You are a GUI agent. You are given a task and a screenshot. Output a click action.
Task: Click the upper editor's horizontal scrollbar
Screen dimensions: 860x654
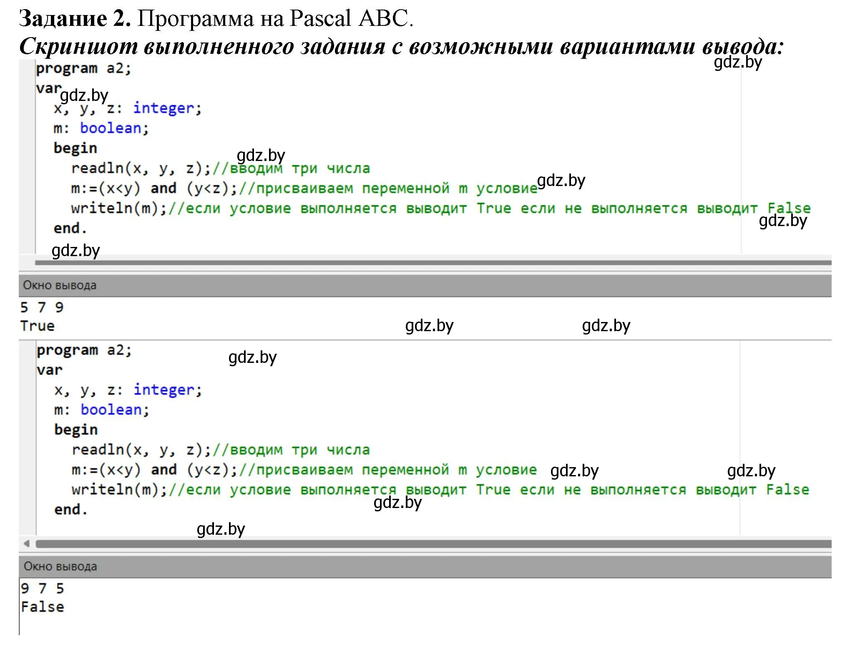click(x=433, y=263)
